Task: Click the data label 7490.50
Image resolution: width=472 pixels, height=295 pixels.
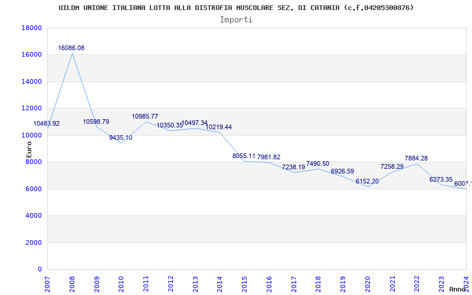Action: tap(317, 163)
